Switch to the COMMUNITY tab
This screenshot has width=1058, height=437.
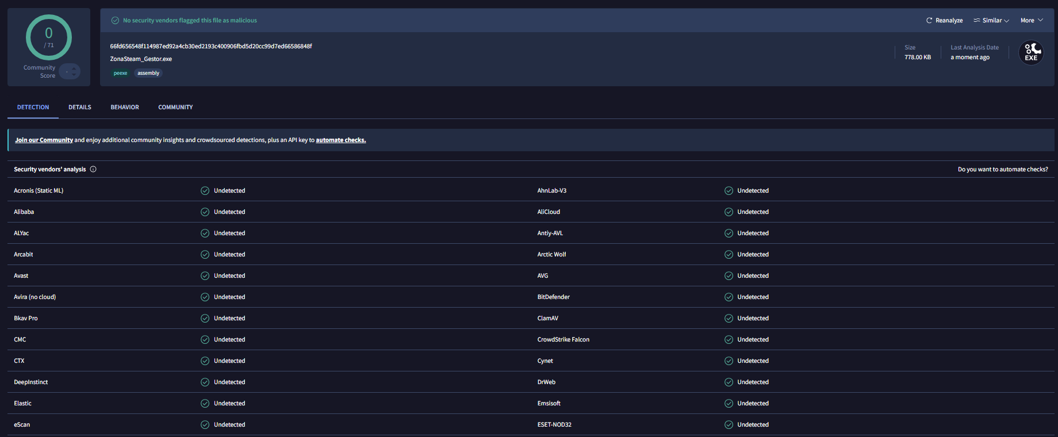tap(175, 108)
